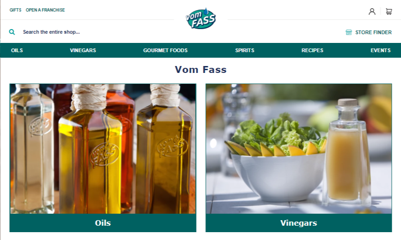Open the Vinegars navigation menu
This screenshot has height=240, width=401.
click(83, 50)
